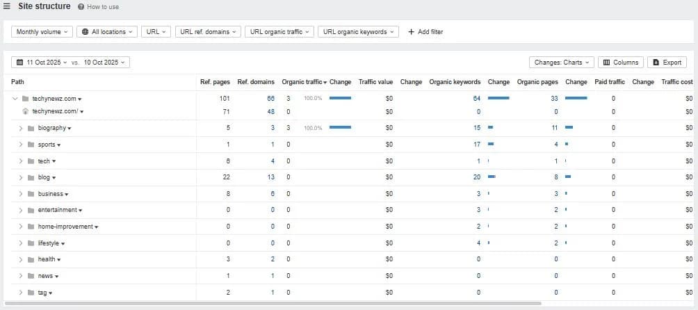Click the folder icon for techynewz.com

coord(25,99)
